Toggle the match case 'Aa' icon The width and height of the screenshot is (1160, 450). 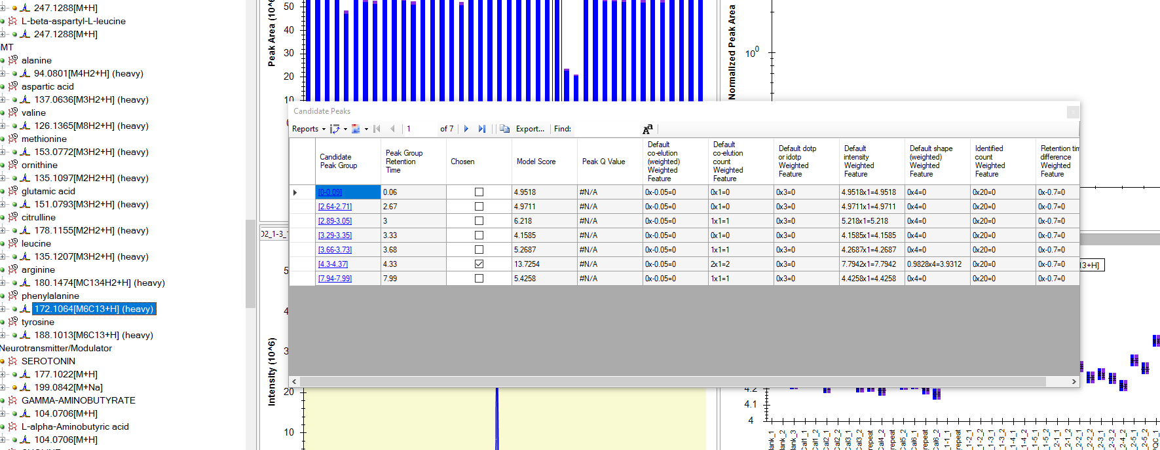point(647,129)
